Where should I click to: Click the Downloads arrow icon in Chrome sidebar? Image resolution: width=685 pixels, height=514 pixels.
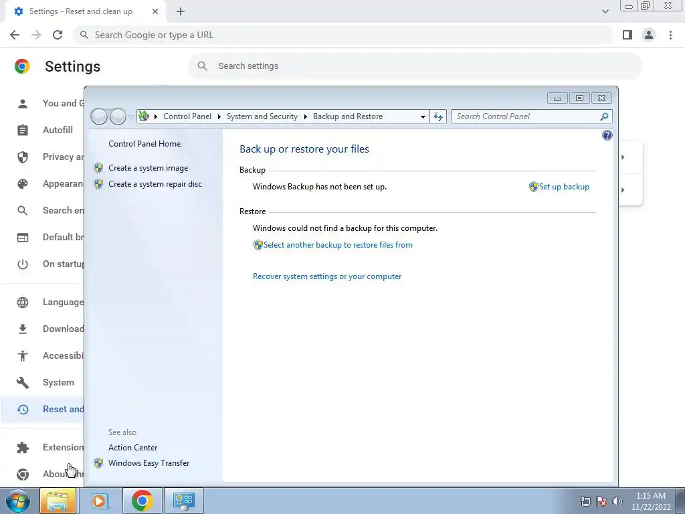(x=23, y=329)
